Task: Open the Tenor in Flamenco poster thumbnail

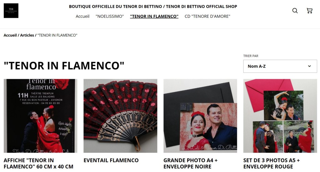Action: coord(40,116)
